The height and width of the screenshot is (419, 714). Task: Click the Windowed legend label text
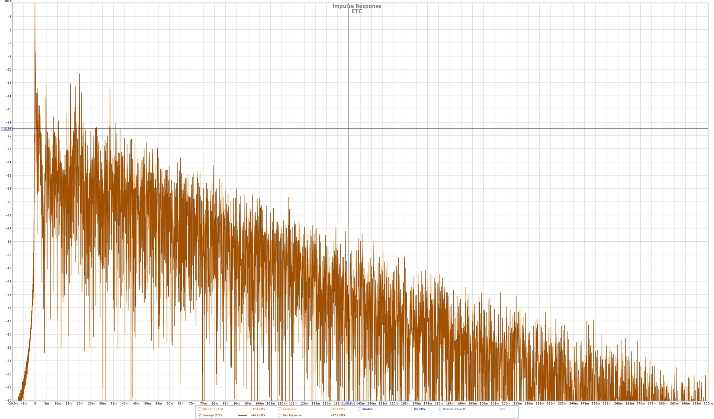click(289, 409)
